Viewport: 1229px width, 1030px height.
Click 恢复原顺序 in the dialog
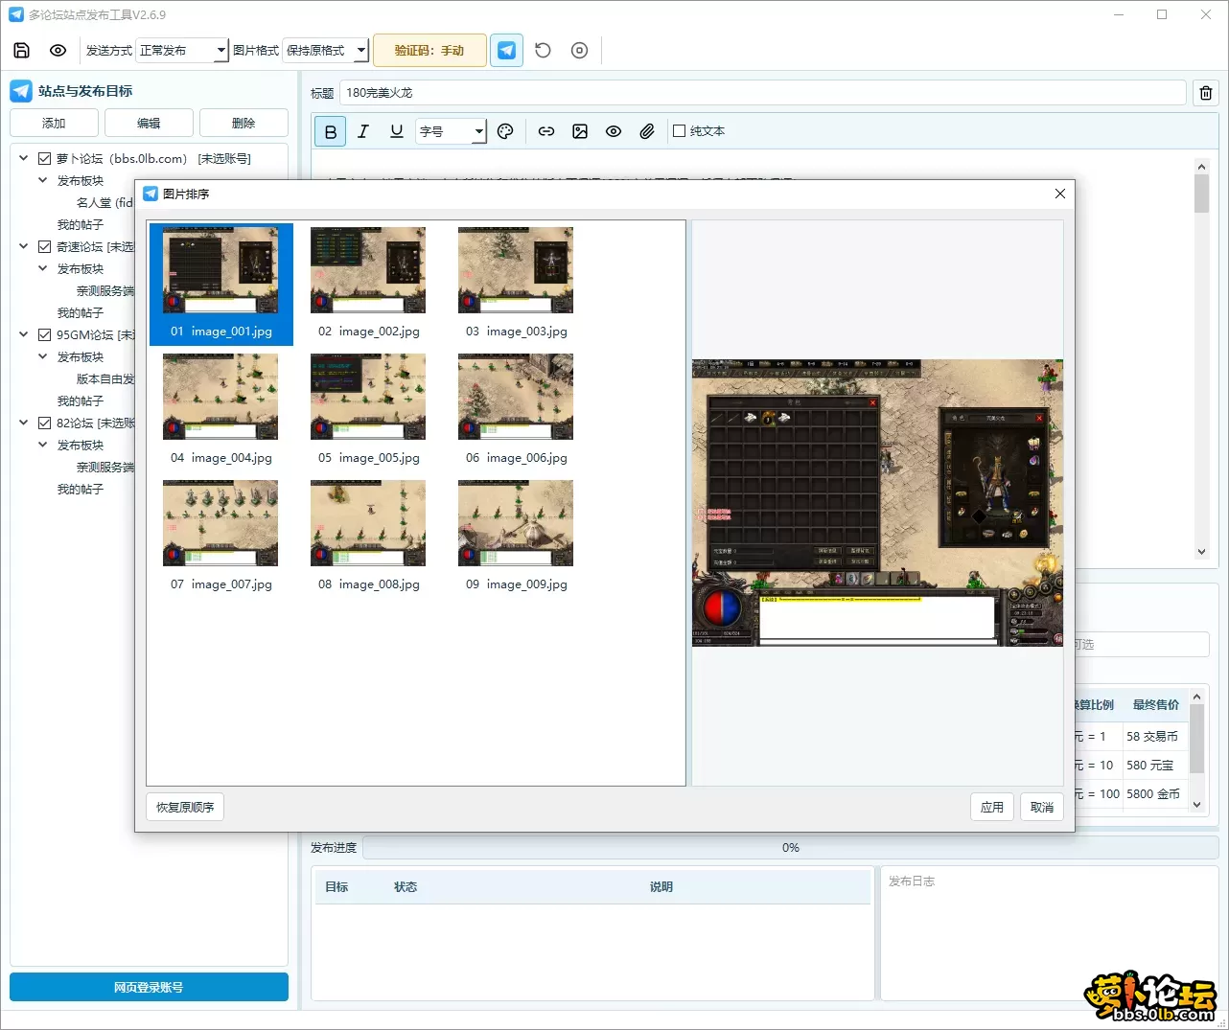click(185, 808)
